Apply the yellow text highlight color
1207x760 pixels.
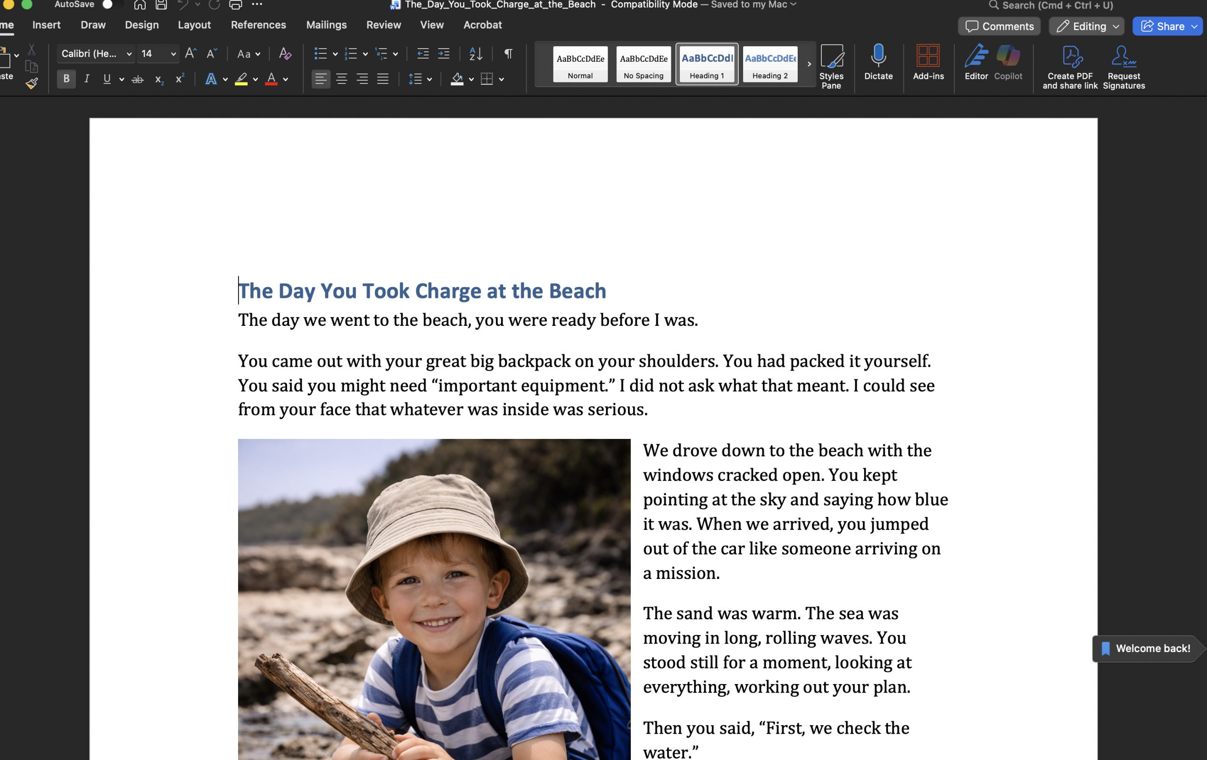[241, 79]
